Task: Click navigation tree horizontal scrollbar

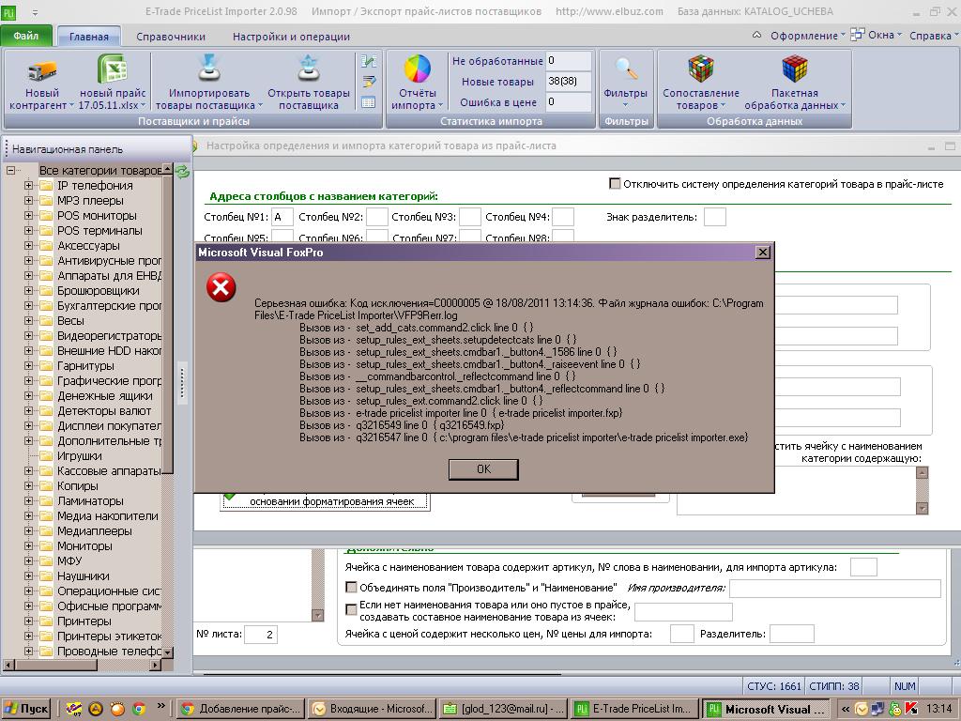Action: [83, 665]
